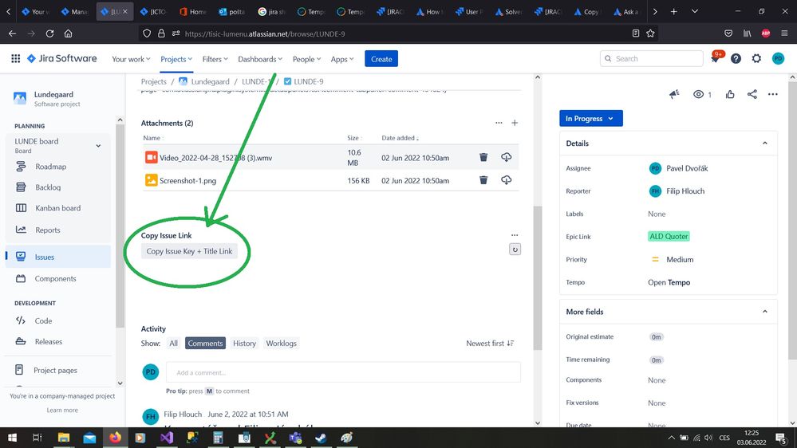The height and width of the screenshot is (448, 797).
Task: Bookmark this page with star icon
Action: [x=650, y=33]
